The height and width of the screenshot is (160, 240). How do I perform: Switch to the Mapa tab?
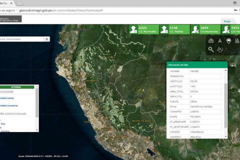click(227, 21)
